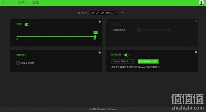Click help icon in 進階效果 panel
The image size is (206, 112).
tap(196, 52)
